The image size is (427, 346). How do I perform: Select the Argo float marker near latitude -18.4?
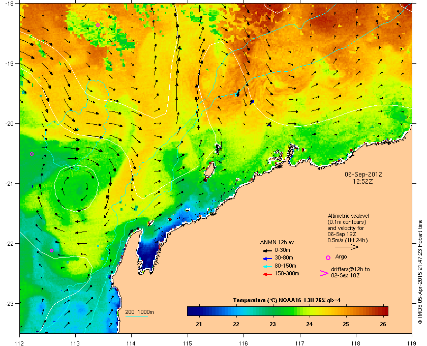pyautogui.click(x=98, y=25)
